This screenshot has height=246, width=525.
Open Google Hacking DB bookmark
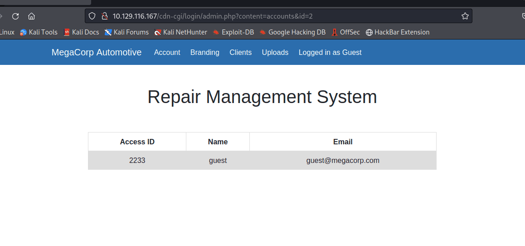292,32
